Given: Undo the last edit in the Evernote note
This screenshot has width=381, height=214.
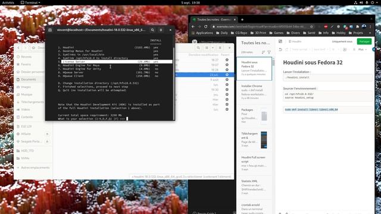Looking at the screenshot, I should (280, 49).
